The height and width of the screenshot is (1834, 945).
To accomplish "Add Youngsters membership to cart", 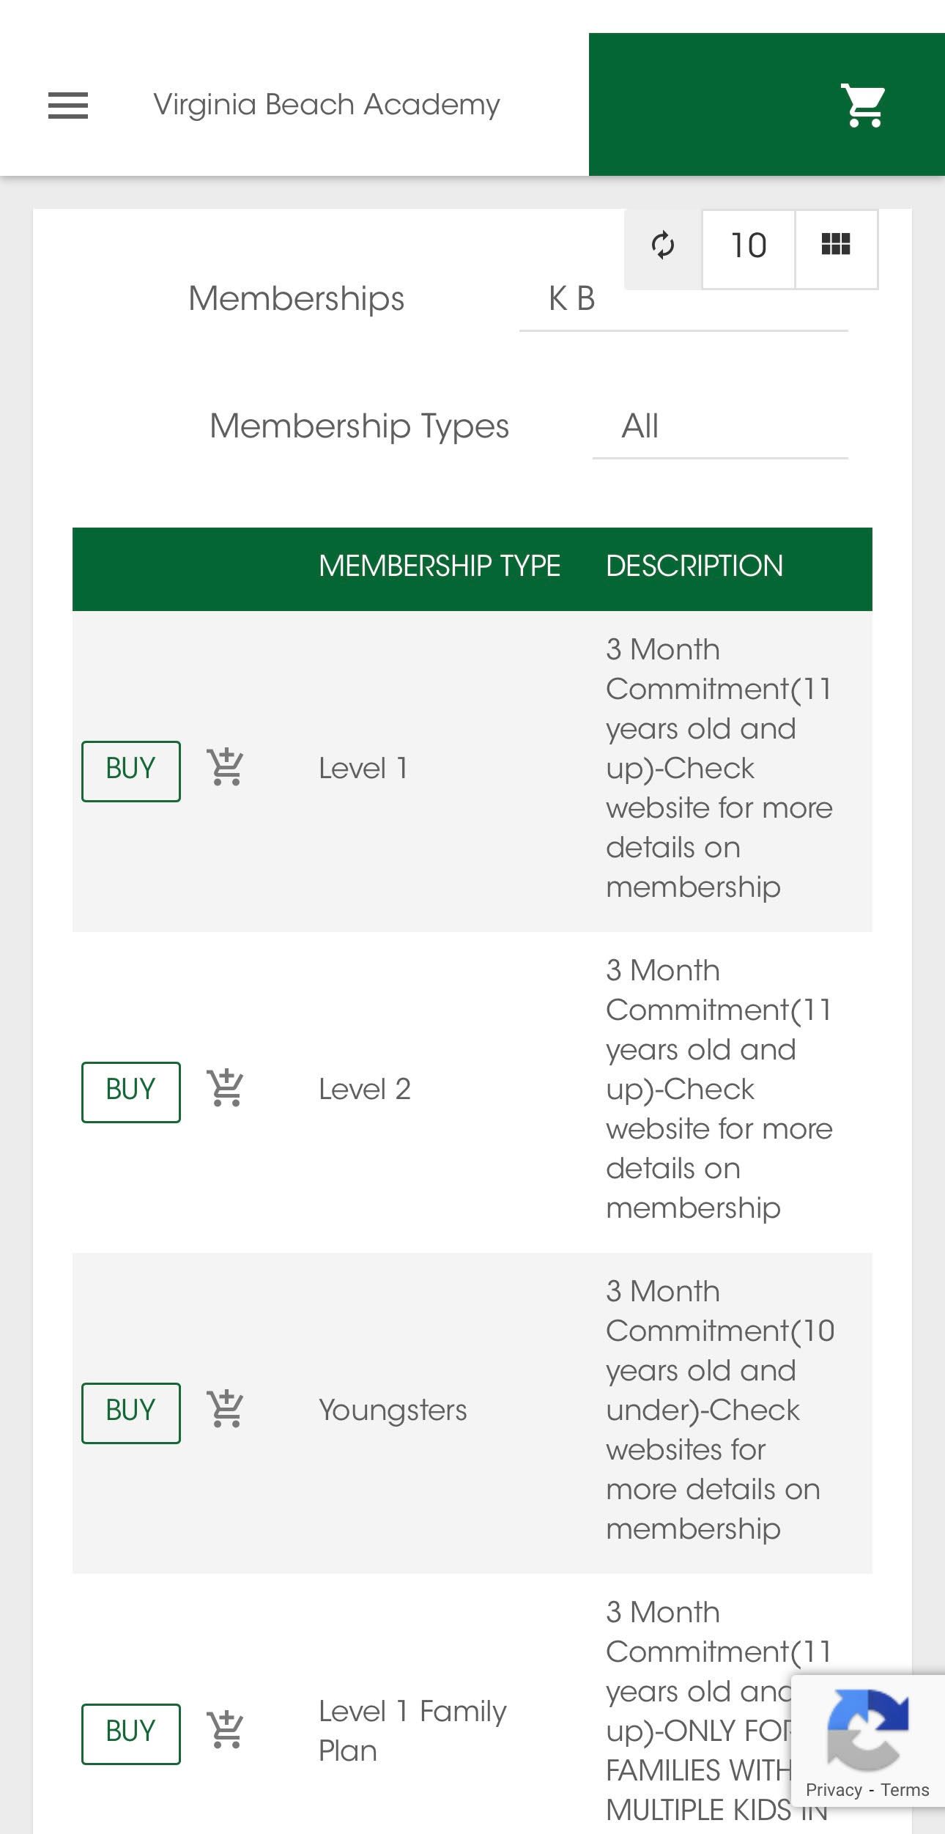I will point(226,1410).
